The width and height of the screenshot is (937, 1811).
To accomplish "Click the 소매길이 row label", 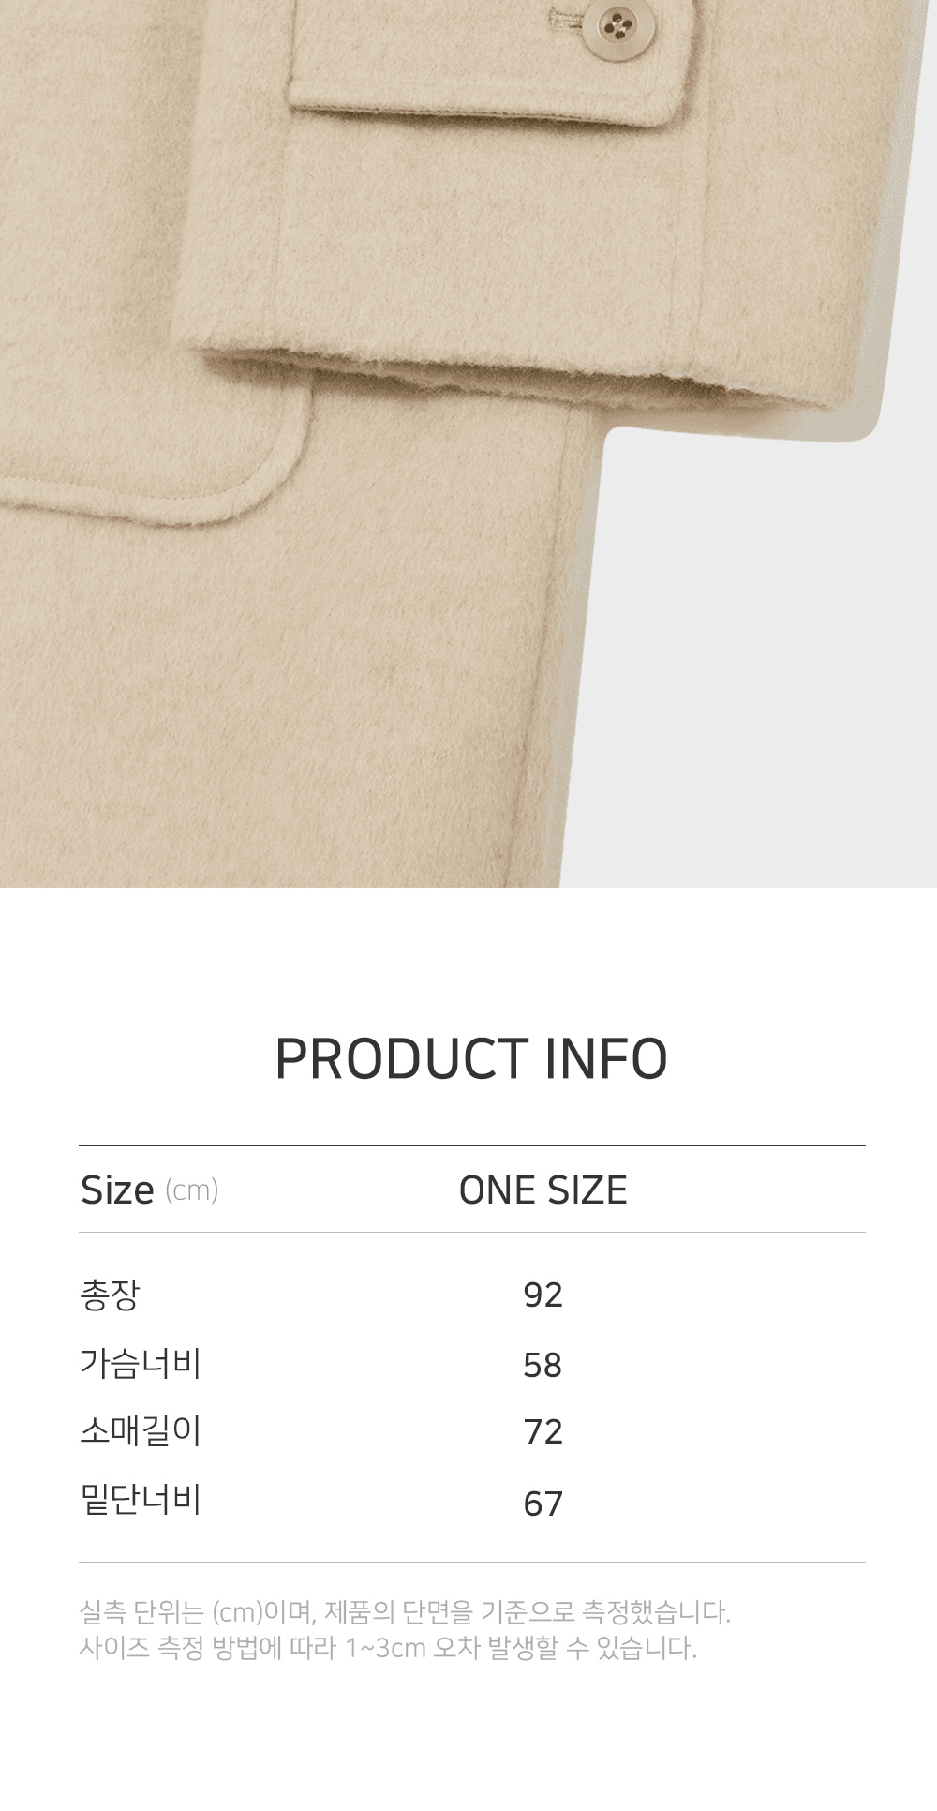I will (x=141, y=1431).
